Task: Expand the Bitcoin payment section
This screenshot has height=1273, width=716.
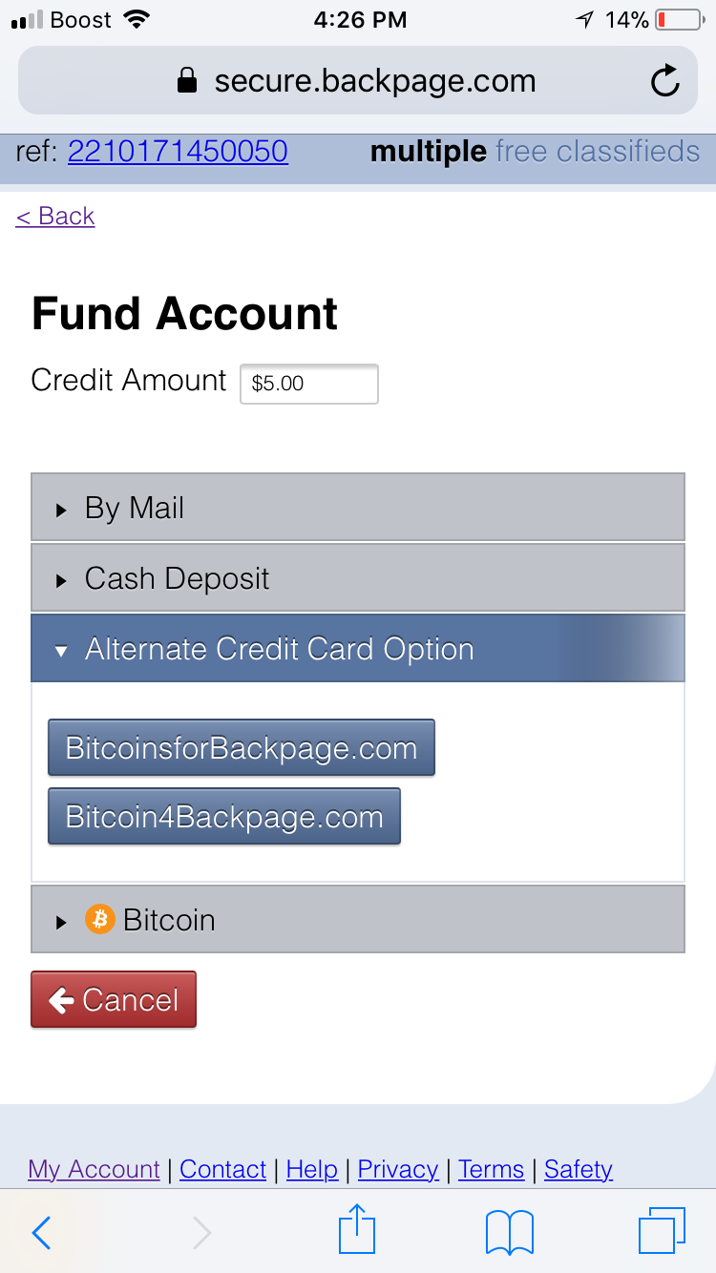Action: [358, 920]
